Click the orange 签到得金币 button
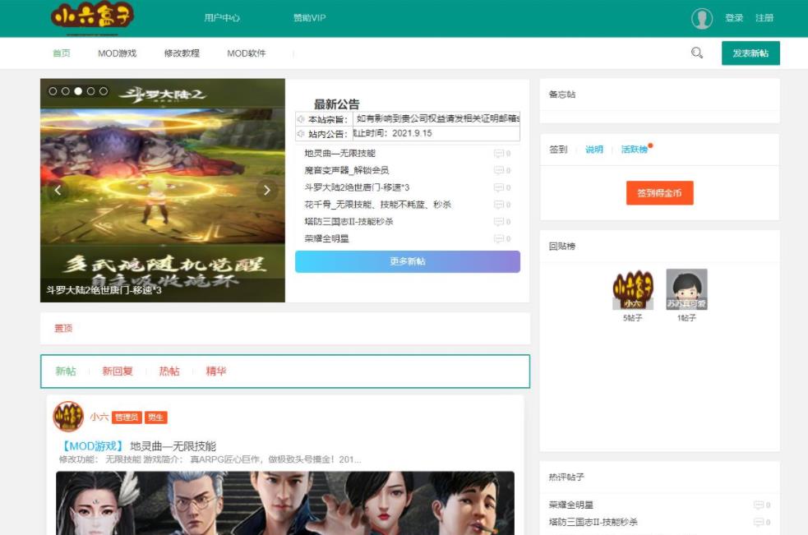Screen dimensions: 808x535 tap(659, 194)
